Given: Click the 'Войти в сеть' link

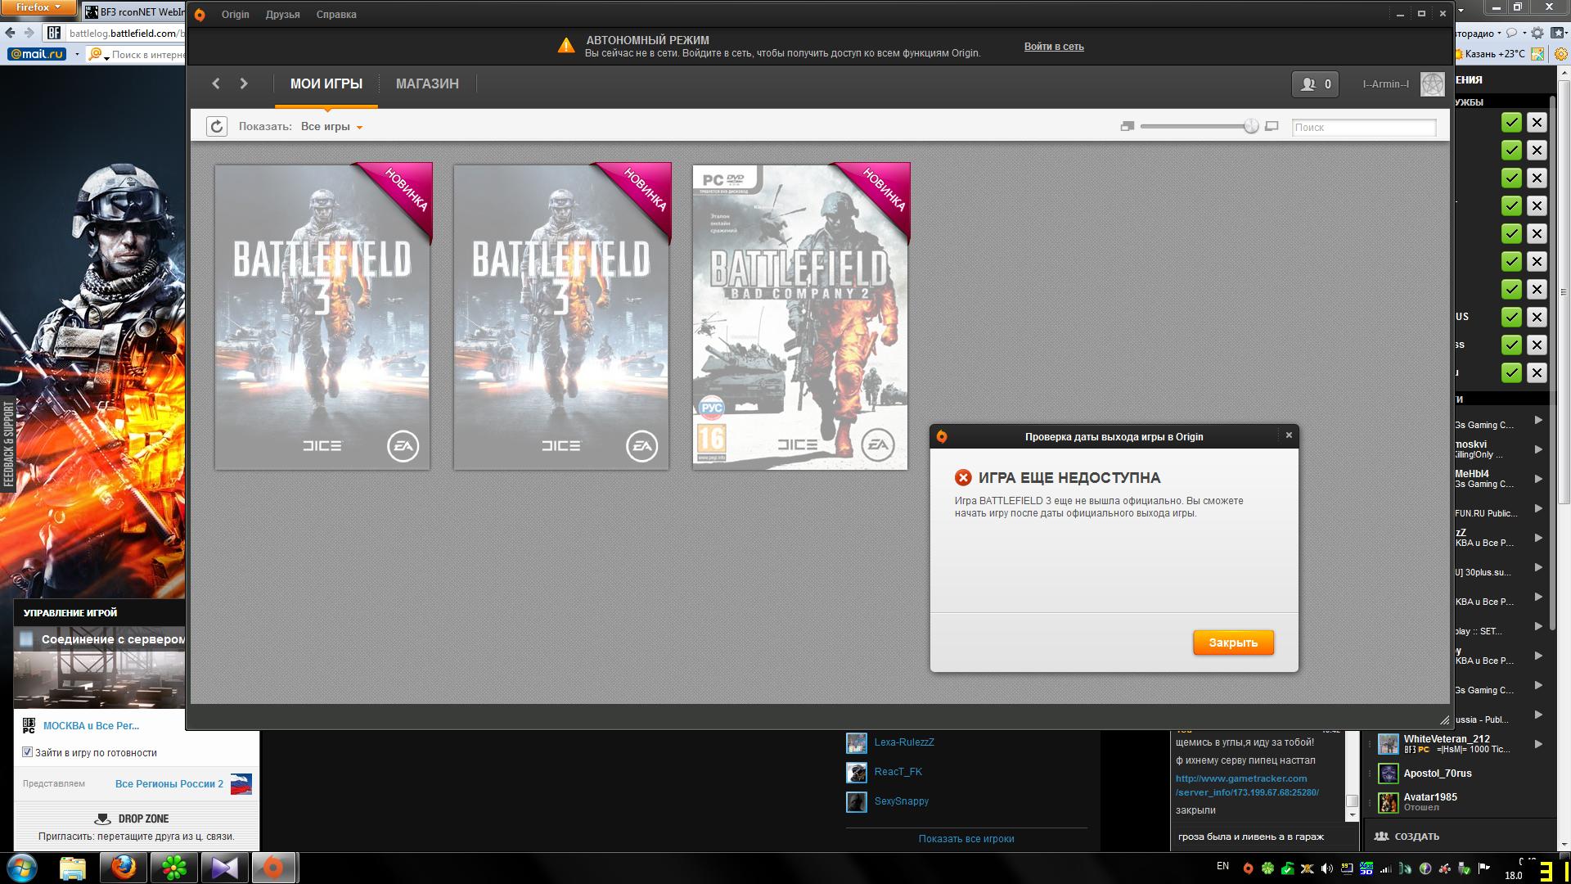Looking at the screenshot, I should [1054, 47].
